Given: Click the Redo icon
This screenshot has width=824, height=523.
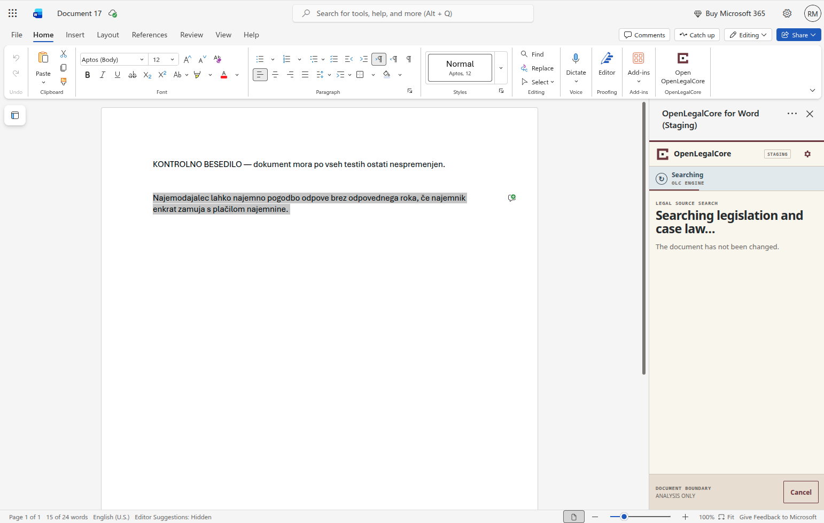Looking at the screenshot, I should (x=16, y=73).
